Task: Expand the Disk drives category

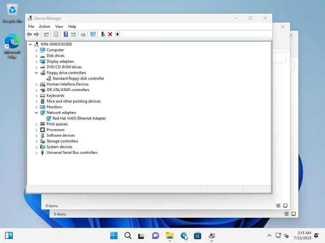Action: pyautogui.click(x=36, y=56)
